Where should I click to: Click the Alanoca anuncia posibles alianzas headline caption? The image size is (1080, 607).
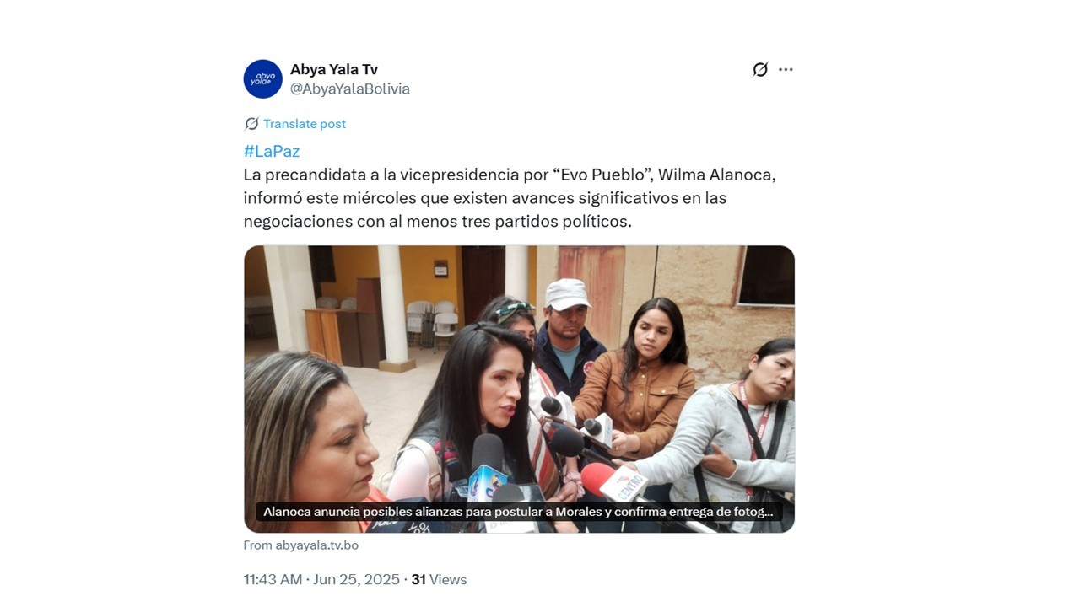coord(518,512)
